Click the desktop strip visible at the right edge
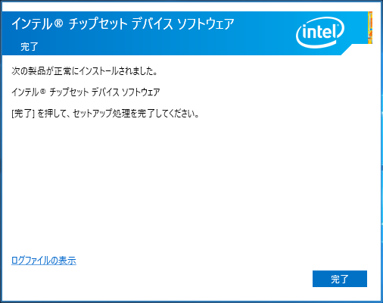This screenshot has width=383, height=303. (382, 151)
